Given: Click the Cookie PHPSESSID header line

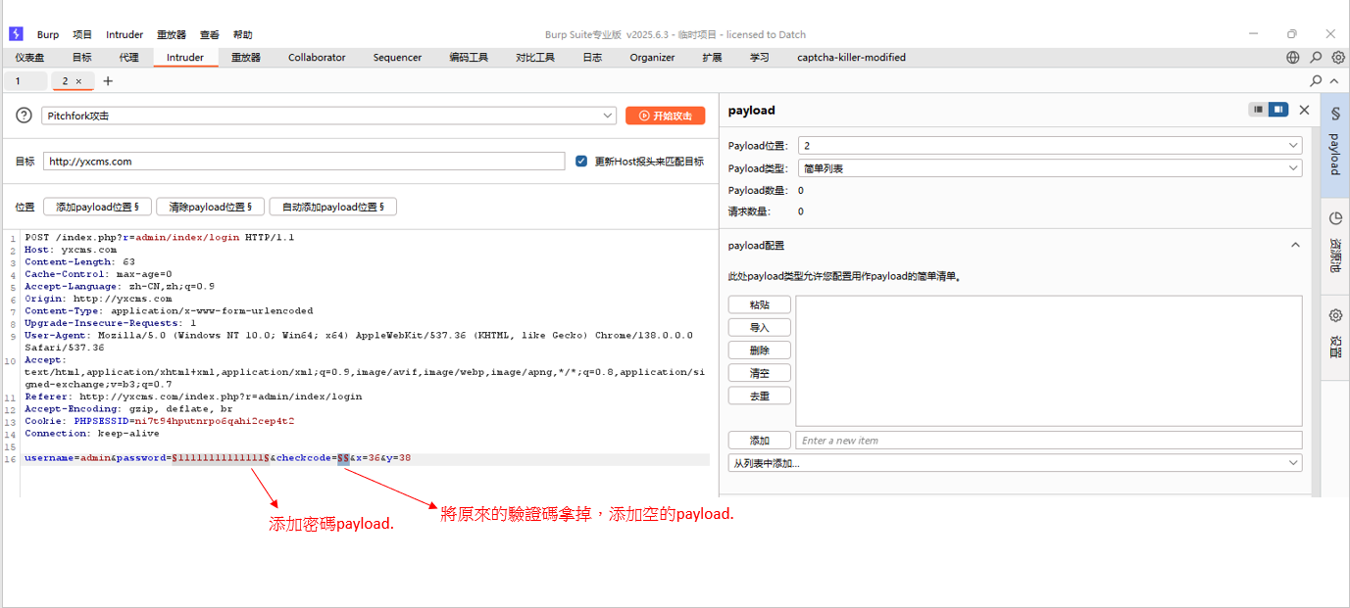Looking at the screenshot, I should (x=160, y=421).
